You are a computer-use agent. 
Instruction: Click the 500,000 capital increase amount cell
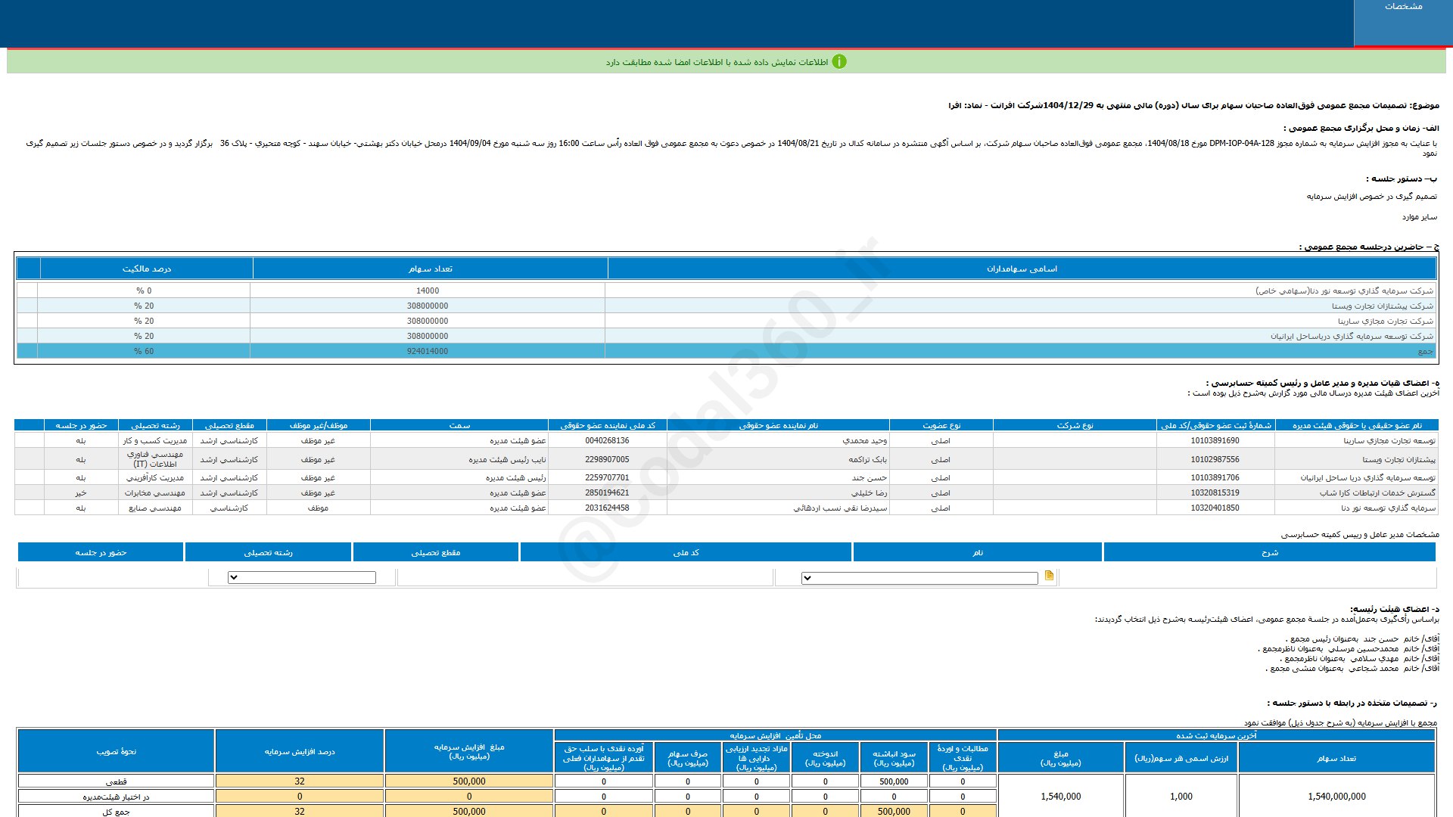click(x=469, y=781)
